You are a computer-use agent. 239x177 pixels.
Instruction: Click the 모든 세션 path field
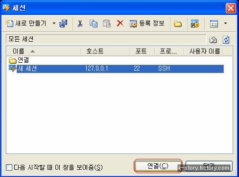[106, 39]
